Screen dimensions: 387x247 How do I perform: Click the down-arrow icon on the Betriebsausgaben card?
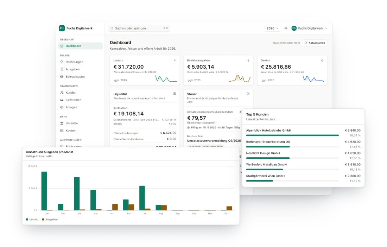248,61
